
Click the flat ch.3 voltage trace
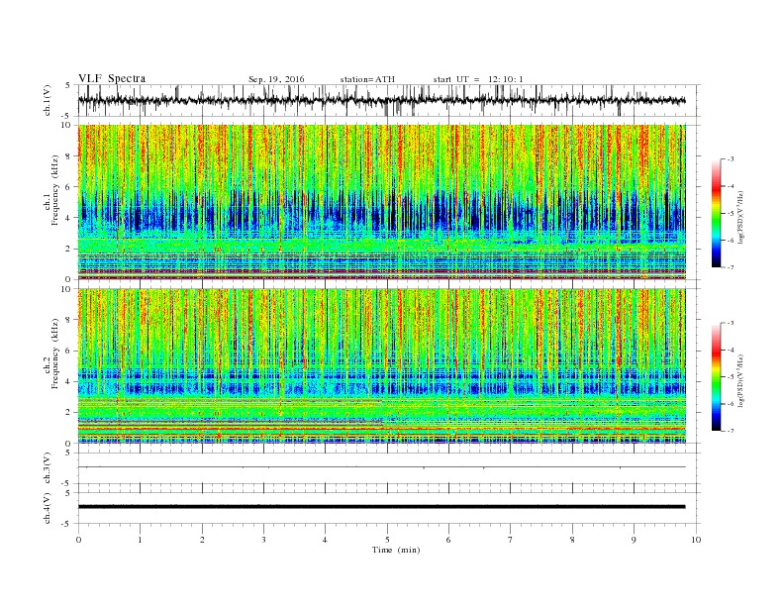tap(382, 467)
